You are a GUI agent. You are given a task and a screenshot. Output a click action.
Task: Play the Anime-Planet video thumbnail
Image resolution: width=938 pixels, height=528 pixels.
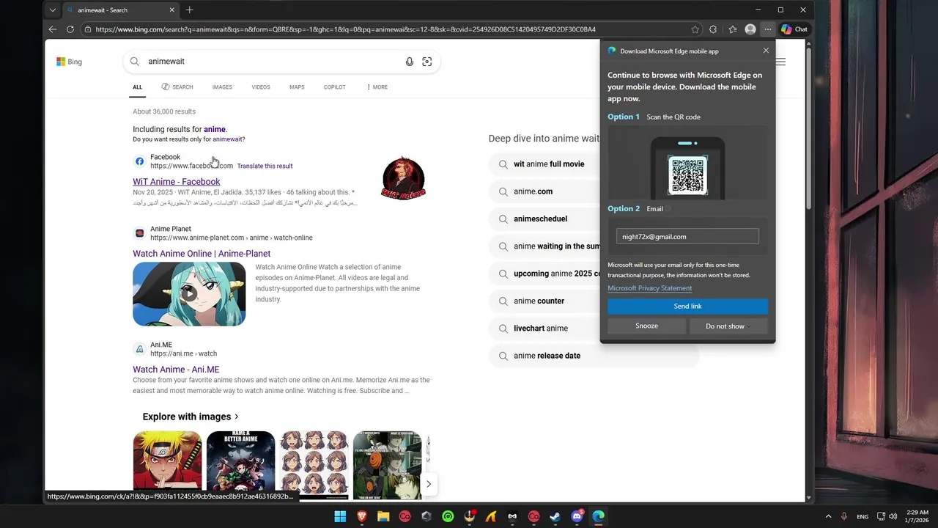point(189,293)
